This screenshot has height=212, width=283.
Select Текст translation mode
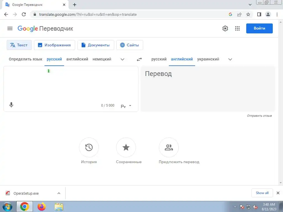point(19,45)
